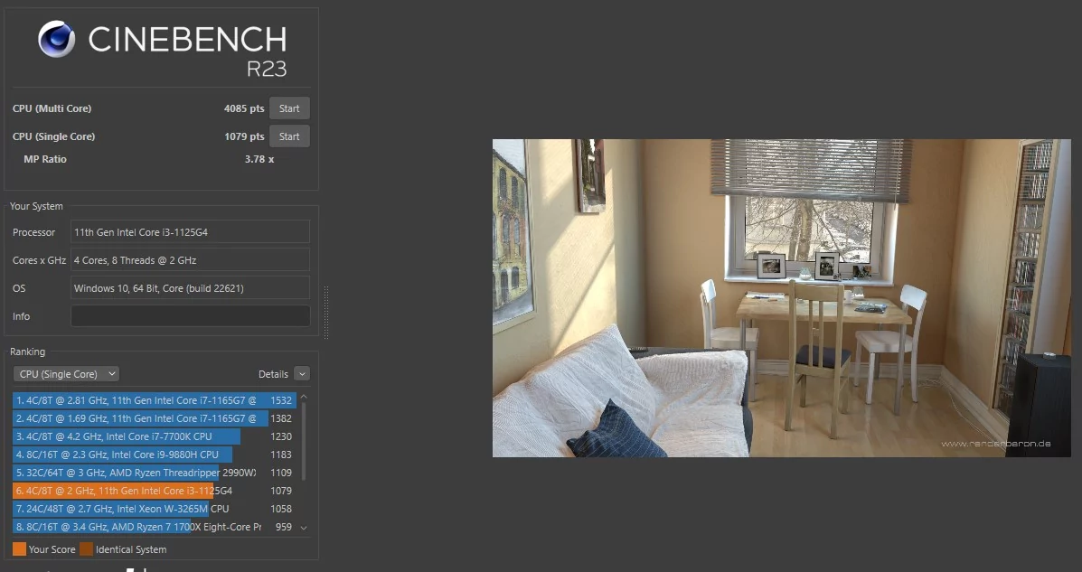Click the 1079 pts single core score
Viewport: 1082px width, 572px height.
(244, 136)
